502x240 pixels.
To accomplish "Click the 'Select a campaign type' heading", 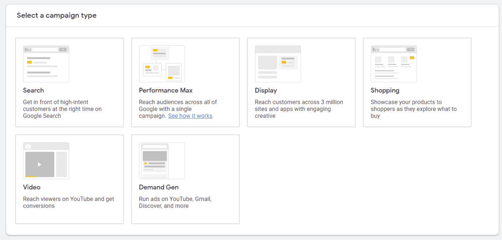I will (x=56, y=15).
